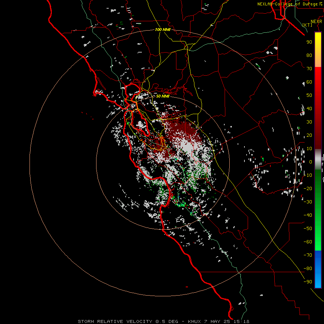Image resolution: width=324 pixels, height=324 pixels.
Task: Click the -10 knot scale label
Action: coord(308,175)
